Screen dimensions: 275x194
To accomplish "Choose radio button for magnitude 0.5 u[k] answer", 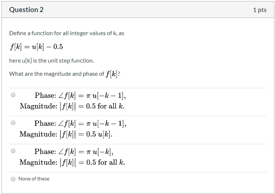I will coord(13,123).
